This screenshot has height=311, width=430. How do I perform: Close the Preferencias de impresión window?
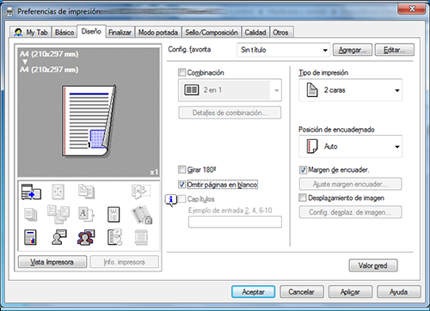412,9
